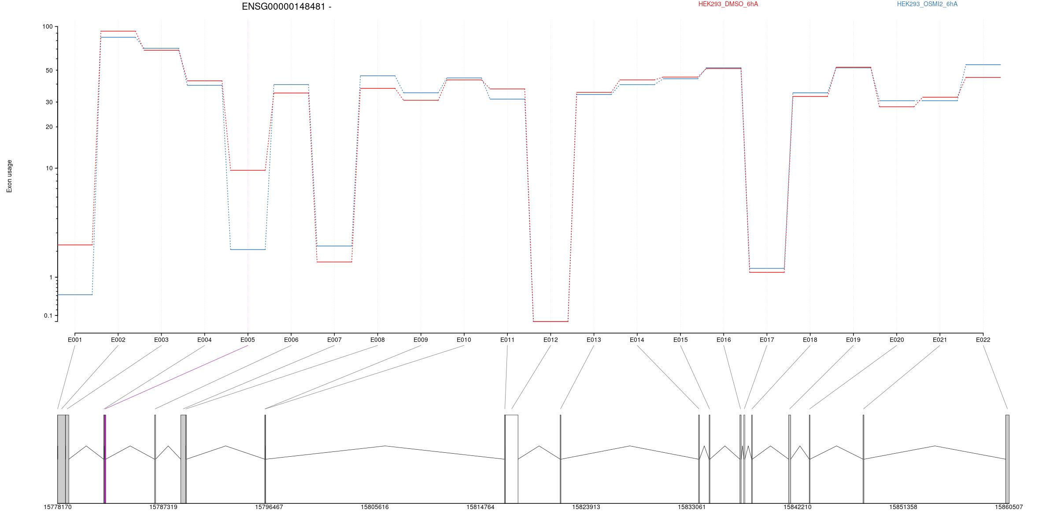This screenshot has width=1057, height=528.
Task: Click the grey exon at far right of gene model
Action: point(1007,459)
